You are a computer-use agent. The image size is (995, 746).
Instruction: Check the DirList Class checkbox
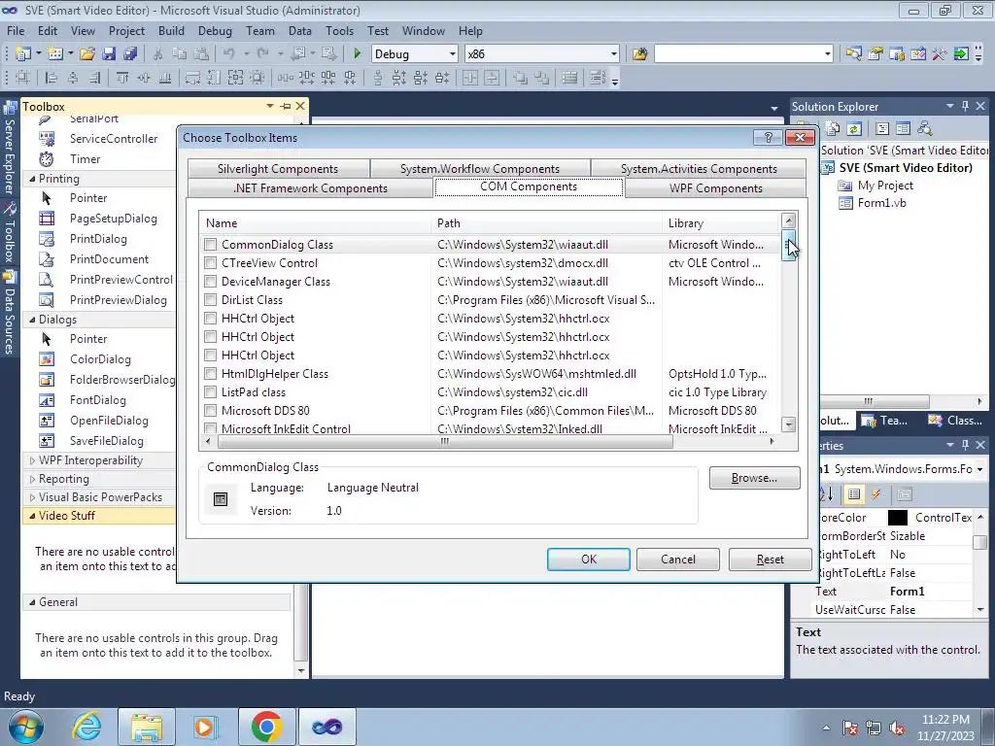click(210, 299)
